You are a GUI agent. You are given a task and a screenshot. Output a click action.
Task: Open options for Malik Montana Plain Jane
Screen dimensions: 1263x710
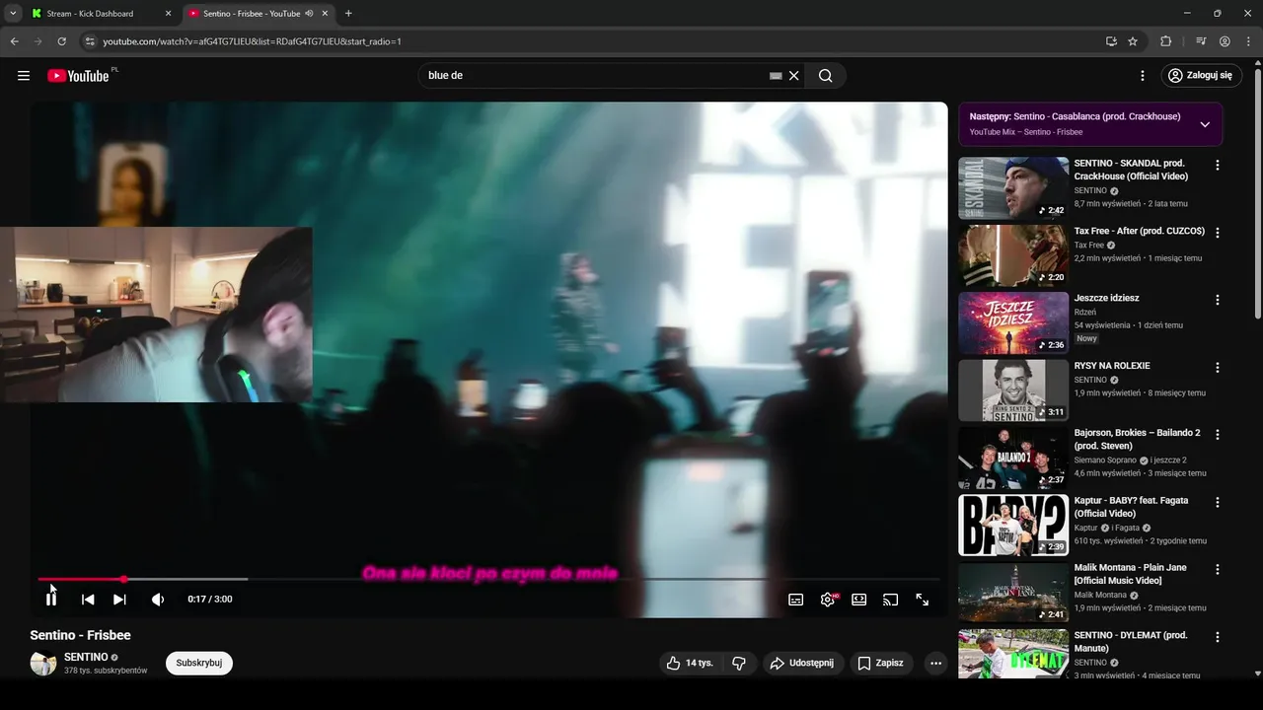[1218, 570]
